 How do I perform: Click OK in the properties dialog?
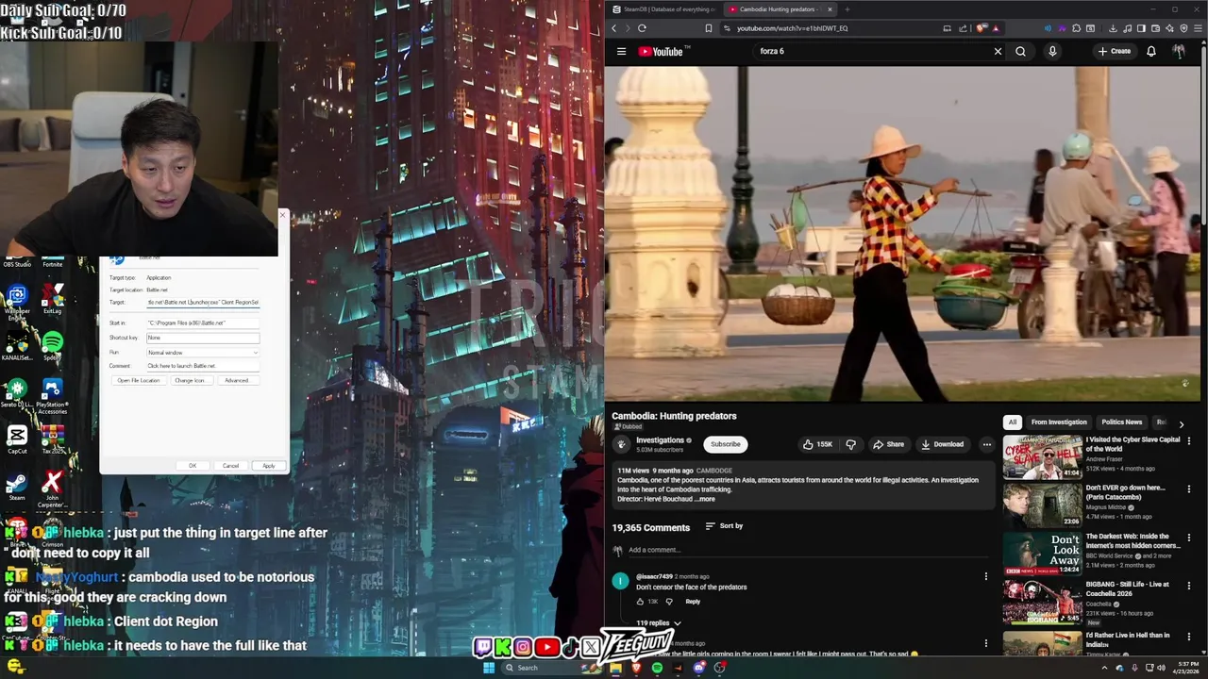pyautogui.click(x=193, y=466)
